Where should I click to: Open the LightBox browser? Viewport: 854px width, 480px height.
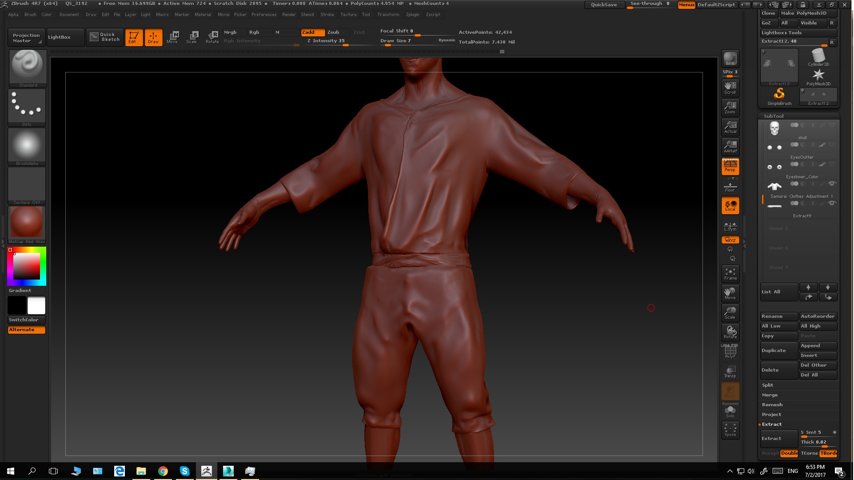65,37
